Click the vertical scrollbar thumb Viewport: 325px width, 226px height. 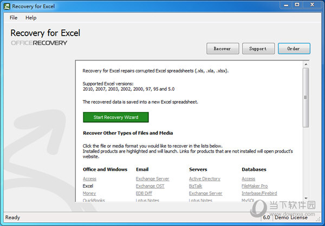point(306,97)
